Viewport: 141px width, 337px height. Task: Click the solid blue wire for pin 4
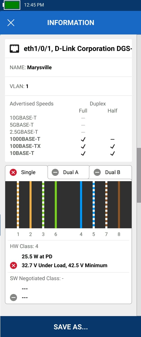81,205
